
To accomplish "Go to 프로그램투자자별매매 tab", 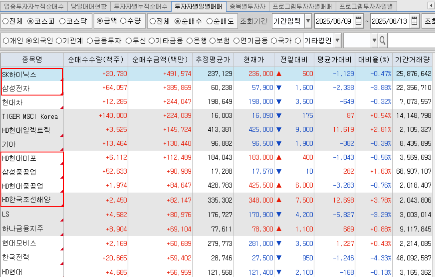I will click(x=302, y=6).
